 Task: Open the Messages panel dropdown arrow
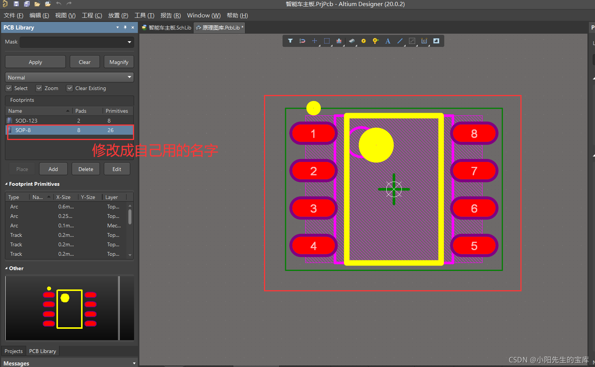click(134, 363)
